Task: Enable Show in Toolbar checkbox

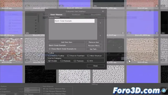Action: click(49, 56)
